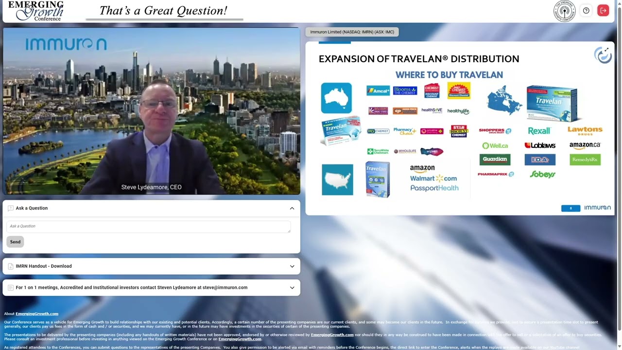Click the RemedysRx logo
Image resolution: width=622 pixels, height=350 pixels.
585,159
